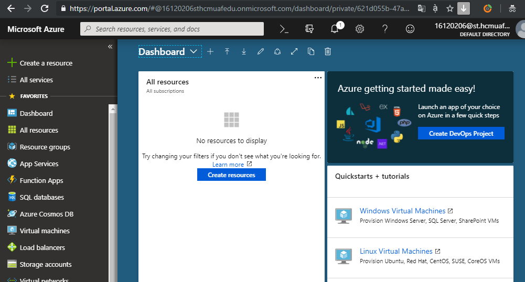Open Resource groups in sidebar
Viewport: 525px width, 282px height.
pyautogui.click(x=45, y=147)
